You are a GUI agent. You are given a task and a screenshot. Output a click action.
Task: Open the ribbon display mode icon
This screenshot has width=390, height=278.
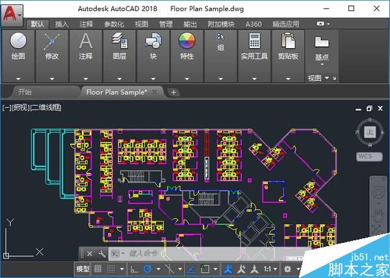[320, 23]
